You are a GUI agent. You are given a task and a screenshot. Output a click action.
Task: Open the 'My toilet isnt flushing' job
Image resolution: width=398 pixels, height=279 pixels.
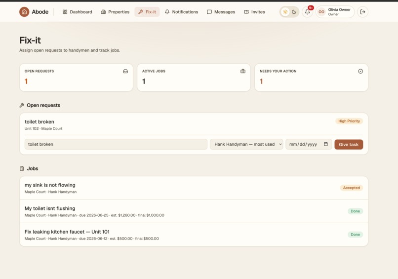[194, 211]
